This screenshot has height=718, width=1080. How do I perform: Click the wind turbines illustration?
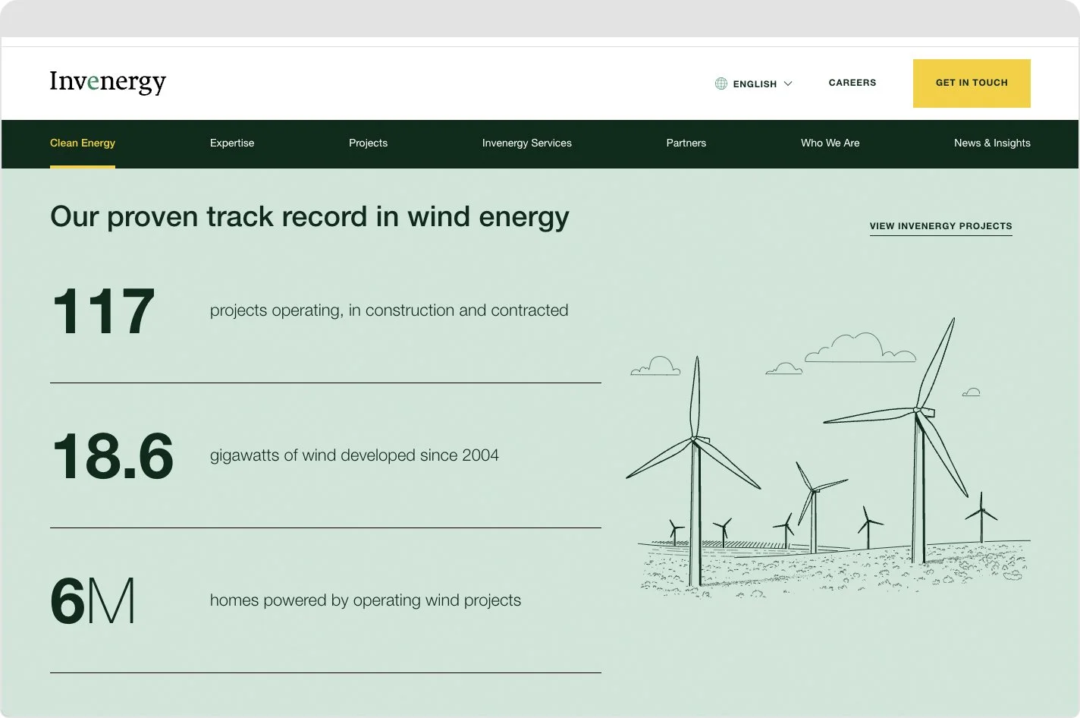(x=828, y=458)
